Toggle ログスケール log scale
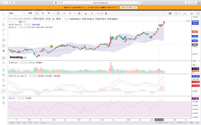This screenshot has width=201, height=125. [181, 122]
